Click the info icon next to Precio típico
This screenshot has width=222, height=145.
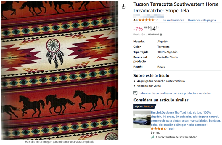[x=161, y=34]
